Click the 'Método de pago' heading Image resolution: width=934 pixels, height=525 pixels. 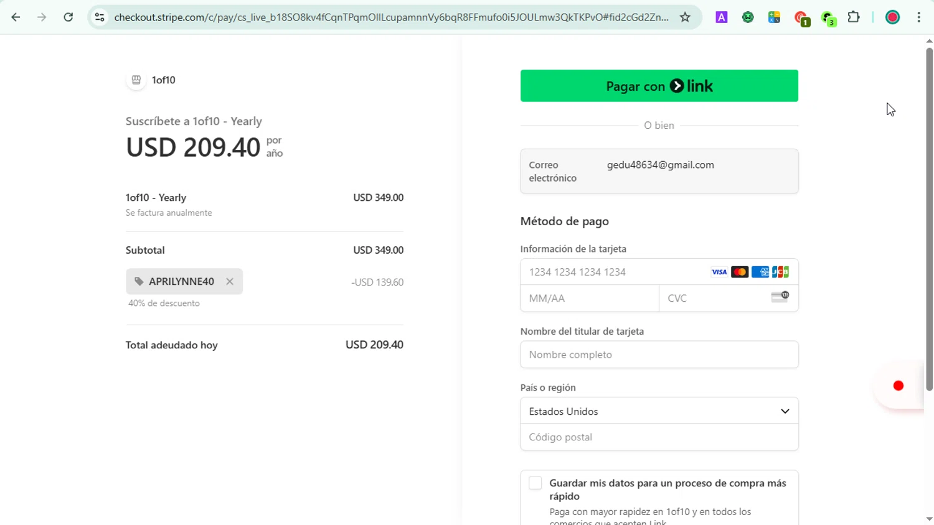(x=565, y=221)
